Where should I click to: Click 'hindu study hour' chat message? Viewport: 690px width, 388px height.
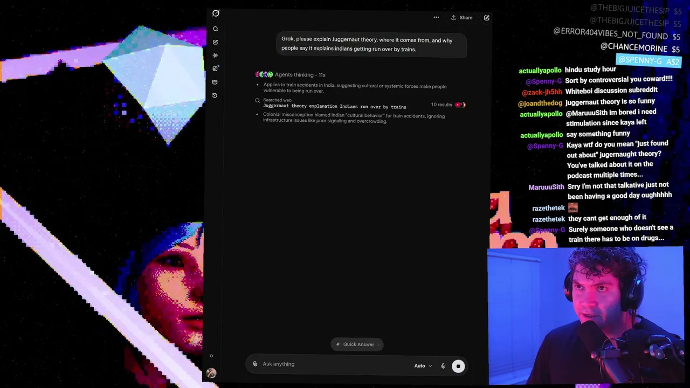pos(590,70)
